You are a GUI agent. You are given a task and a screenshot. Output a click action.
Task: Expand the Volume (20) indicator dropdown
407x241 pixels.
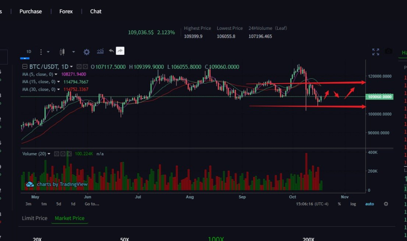[49, 154]
